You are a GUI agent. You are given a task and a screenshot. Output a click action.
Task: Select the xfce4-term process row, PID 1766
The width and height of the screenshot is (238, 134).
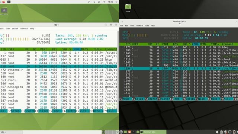pyautogui.click(x=178, y=53)
